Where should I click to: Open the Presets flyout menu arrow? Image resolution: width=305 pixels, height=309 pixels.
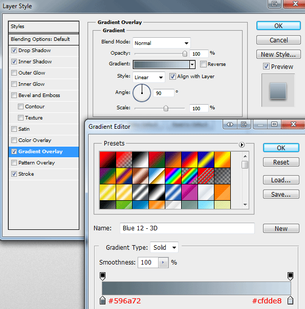coord(242,145)
